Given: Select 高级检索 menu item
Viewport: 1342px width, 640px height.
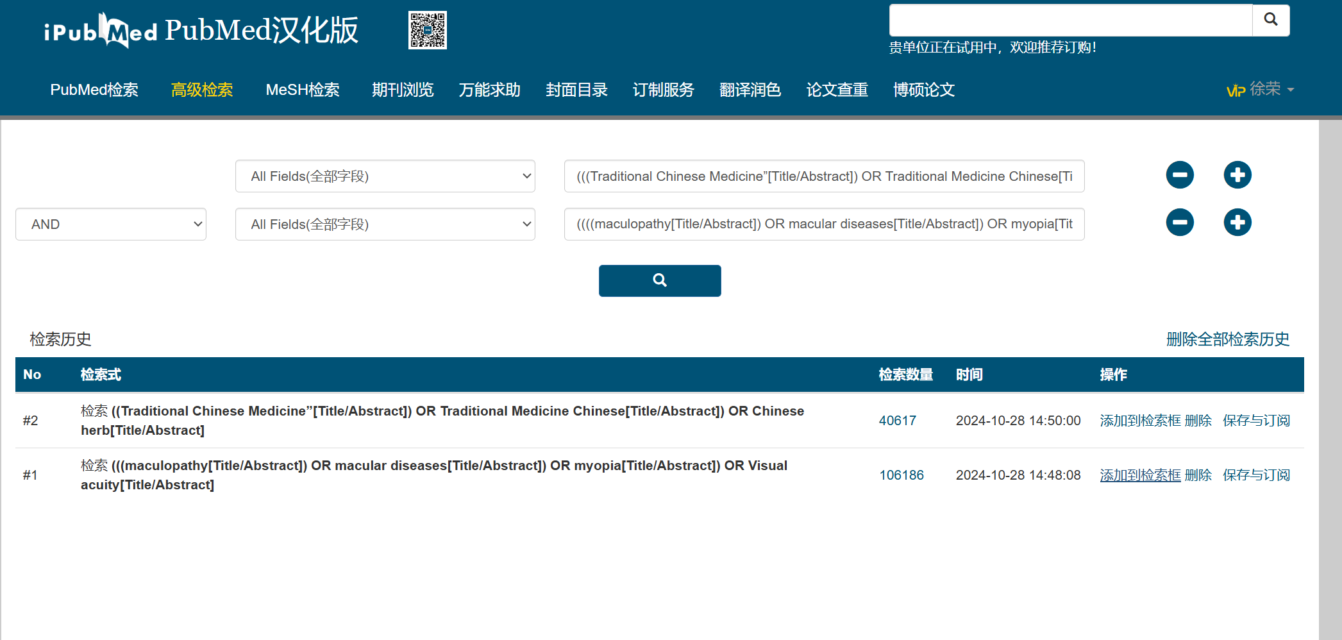Looking at the screenshot, I should point(202,90).
